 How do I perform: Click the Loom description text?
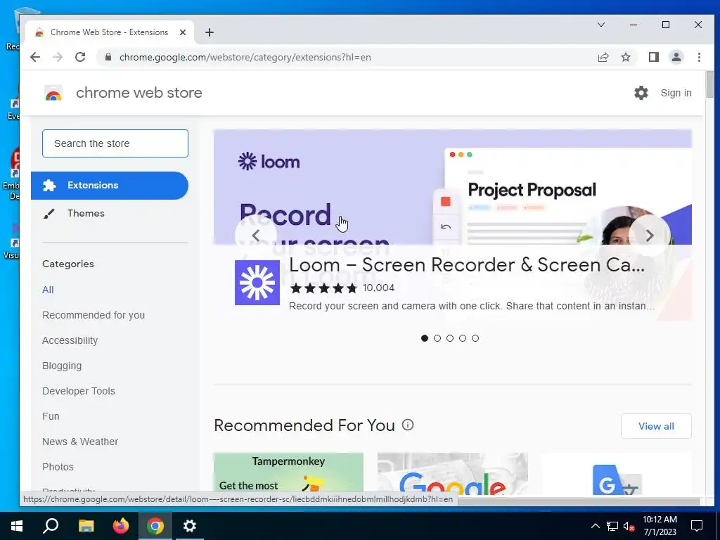(x=472, y=306)
